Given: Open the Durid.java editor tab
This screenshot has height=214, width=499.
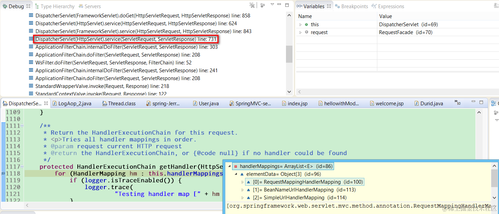Looking at the screenshot, I should (x=429, y=104).
